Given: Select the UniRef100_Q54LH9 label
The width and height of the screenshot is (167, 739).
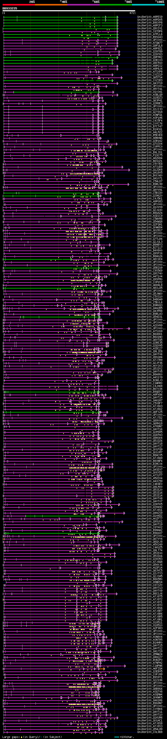Looking at the screenshot, I should point(150,729).
